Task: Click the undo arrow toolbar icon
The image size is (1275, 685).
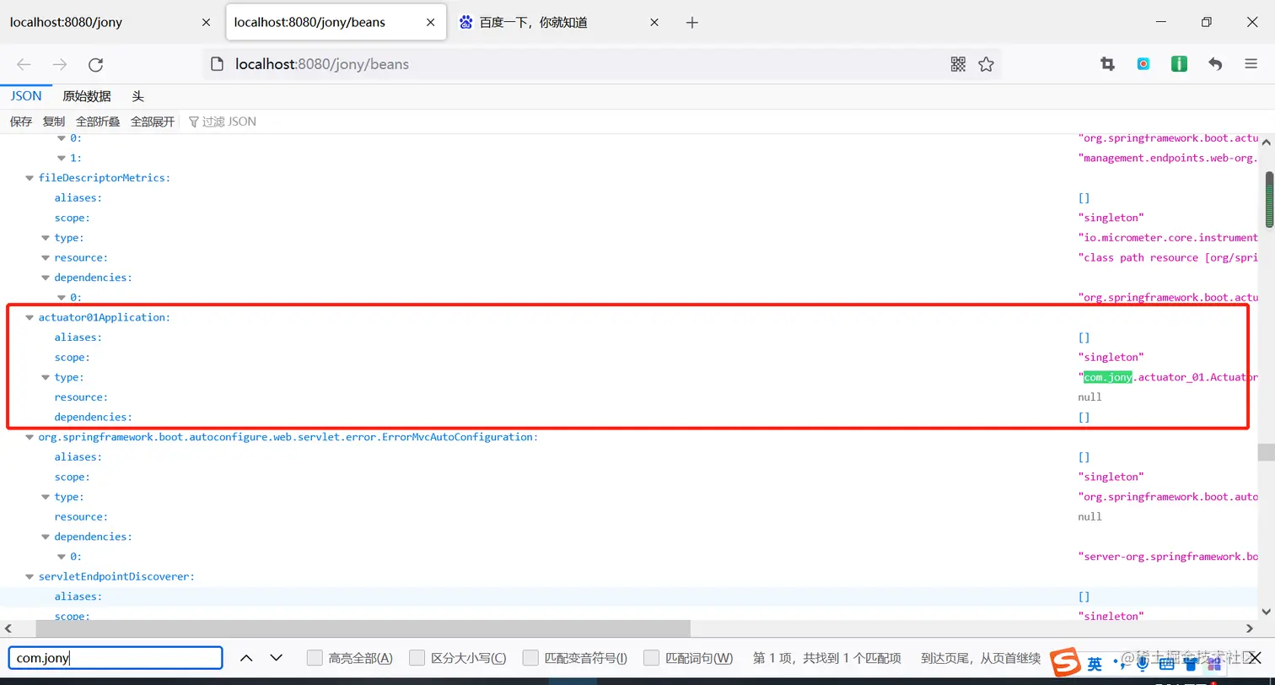Action: tap(1215, 64)
